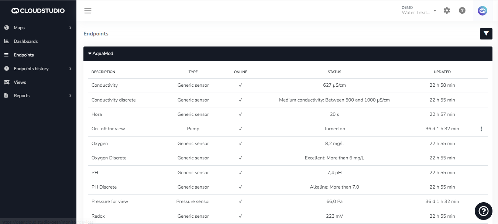Open the floating help button at bottom right

coord(483,211)
